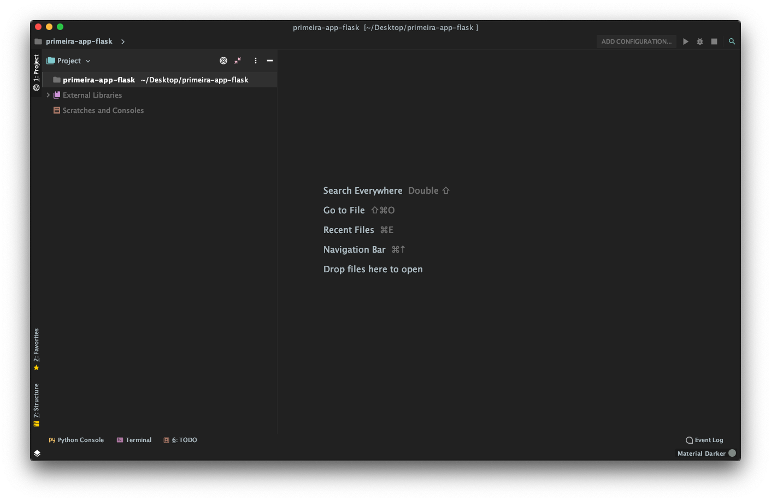Click the breadcrumb chevron after primeira-app-flask
The height and width of the screenshot is (501, 771).
tap(123, 41)
